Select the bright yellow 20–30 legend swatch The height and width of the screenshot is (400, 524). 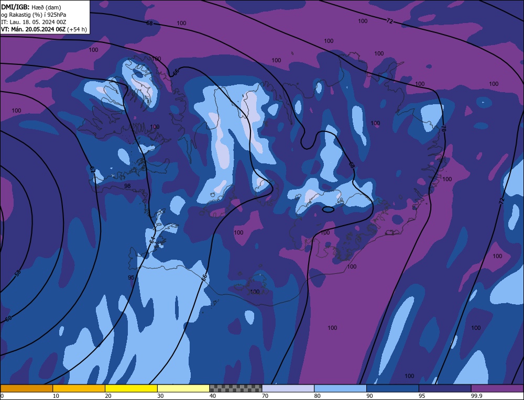pos(131,388)
